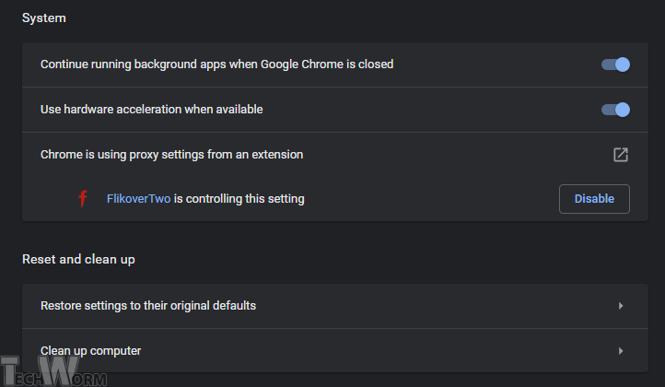The width and height of the screenshot is (665, 387).
Task: Expand the Clean up computer arrow
Action: 621,350
